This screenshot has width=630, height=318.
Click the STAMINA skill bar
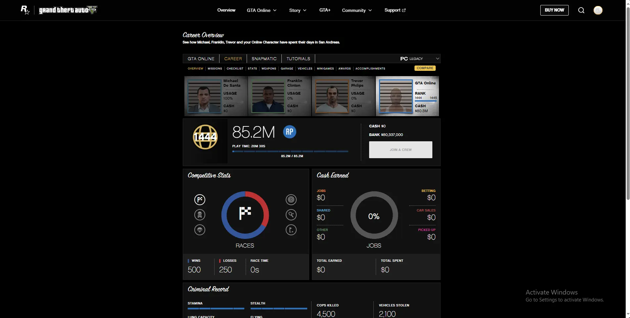(216, 308)
